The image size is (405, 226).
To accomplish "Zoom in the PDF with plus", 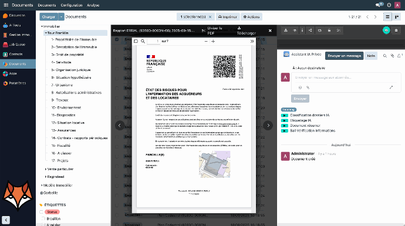I will point(213,41).
